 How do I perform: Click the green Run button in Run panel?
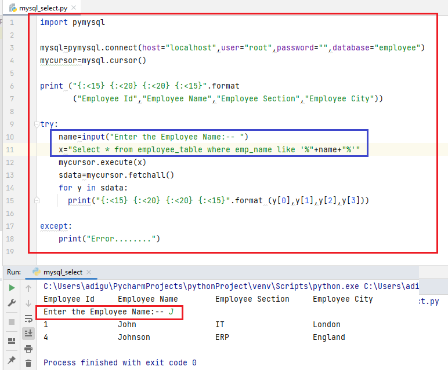(x=12, y=288)
